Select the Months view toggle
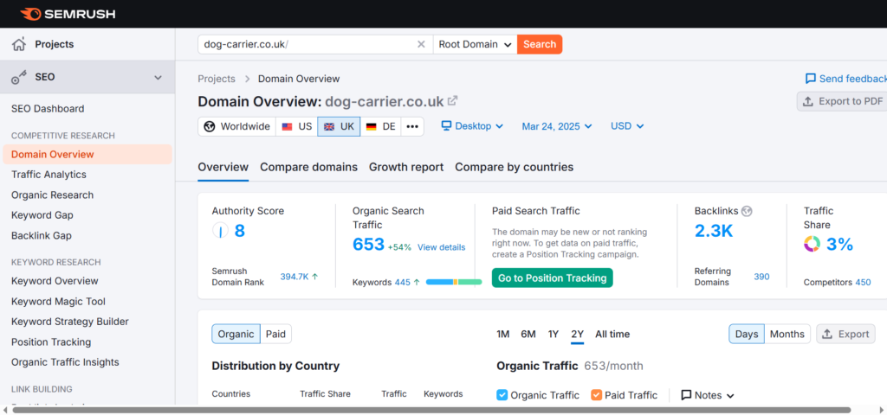Image resolution: width=887 pixels, height=415 pixels. 787,335
